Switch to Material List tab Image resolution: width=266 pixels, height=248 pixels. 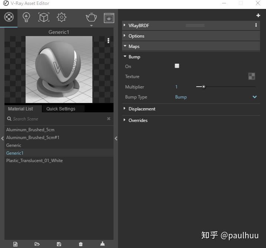tap(20, 109)
